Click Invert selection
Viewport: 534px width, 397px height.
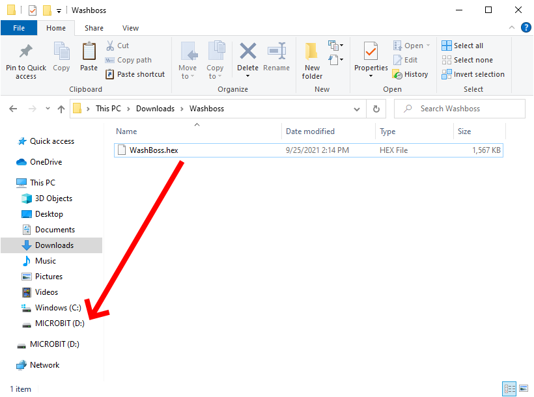[x=473, y=74]
